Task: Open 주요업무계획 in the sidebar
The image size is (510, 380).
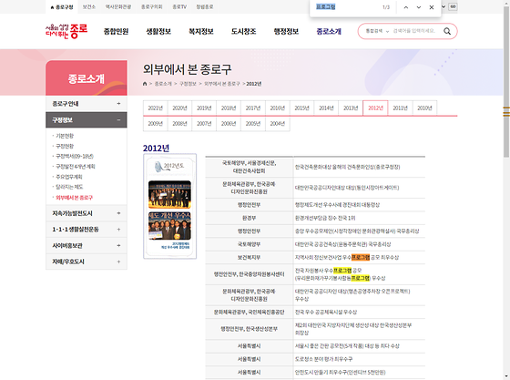Action: [x=69, y=177]
